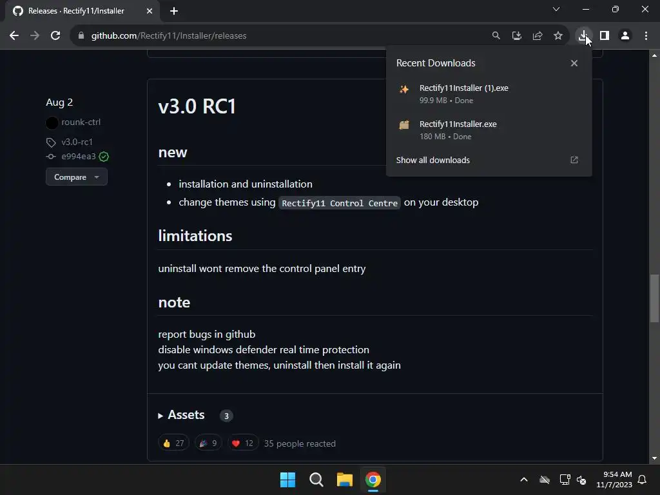660x495 pixels.
Task: Close the Recent Downloads popup
Action: [574, 63]
